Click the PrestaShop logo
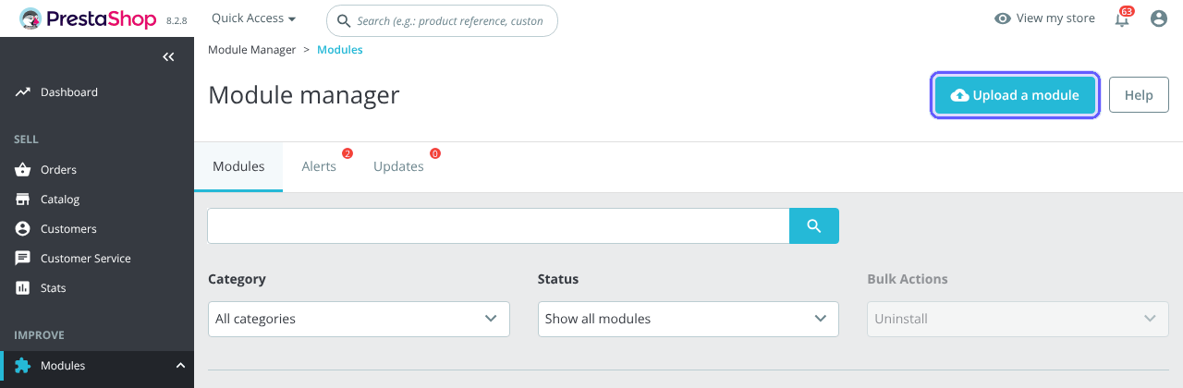The image size is (1183, 388). (x=88, y=18)
